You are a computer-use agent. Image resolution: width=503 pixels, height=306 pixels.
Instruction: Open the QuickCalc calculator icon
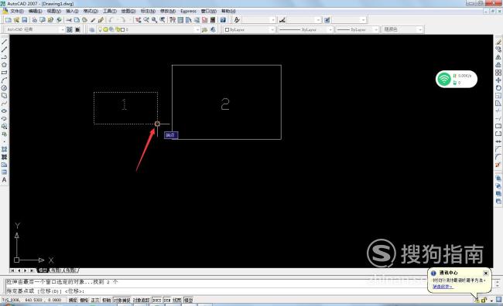coord(212,20)
